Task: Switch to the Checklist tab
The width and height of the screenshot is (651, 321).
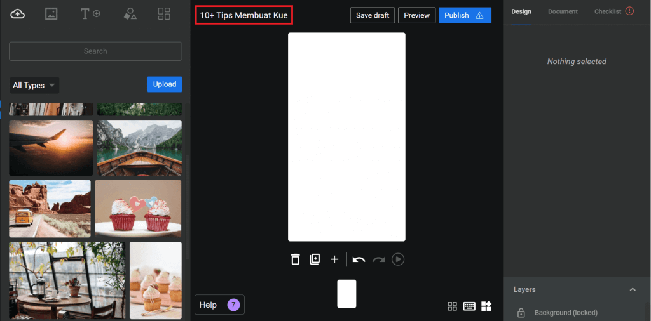Action: click(607, 11)
